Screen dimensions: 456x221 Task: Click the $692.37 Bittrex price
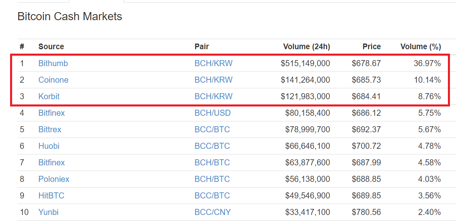coord(366,129)
